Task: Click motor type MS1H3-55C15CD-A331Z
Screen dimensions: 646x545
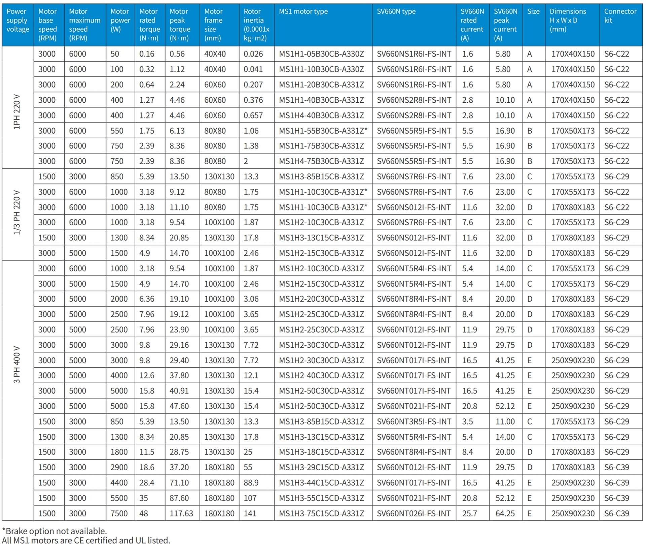Action: [321, 498]
